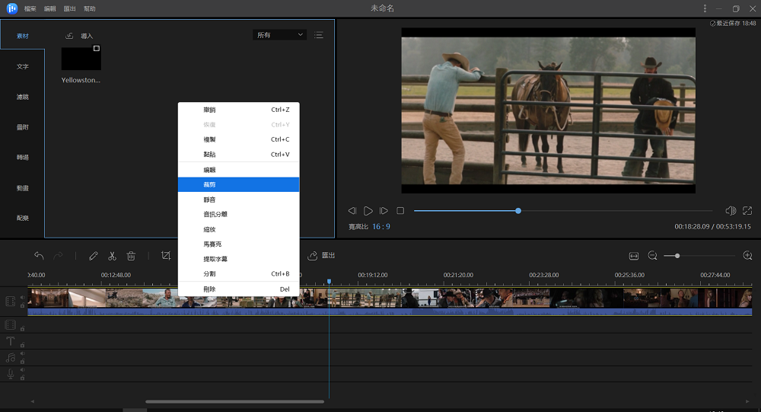This screenshot has height=412, width=761.
Task: Mute the main video track
Action: [22, 298]
